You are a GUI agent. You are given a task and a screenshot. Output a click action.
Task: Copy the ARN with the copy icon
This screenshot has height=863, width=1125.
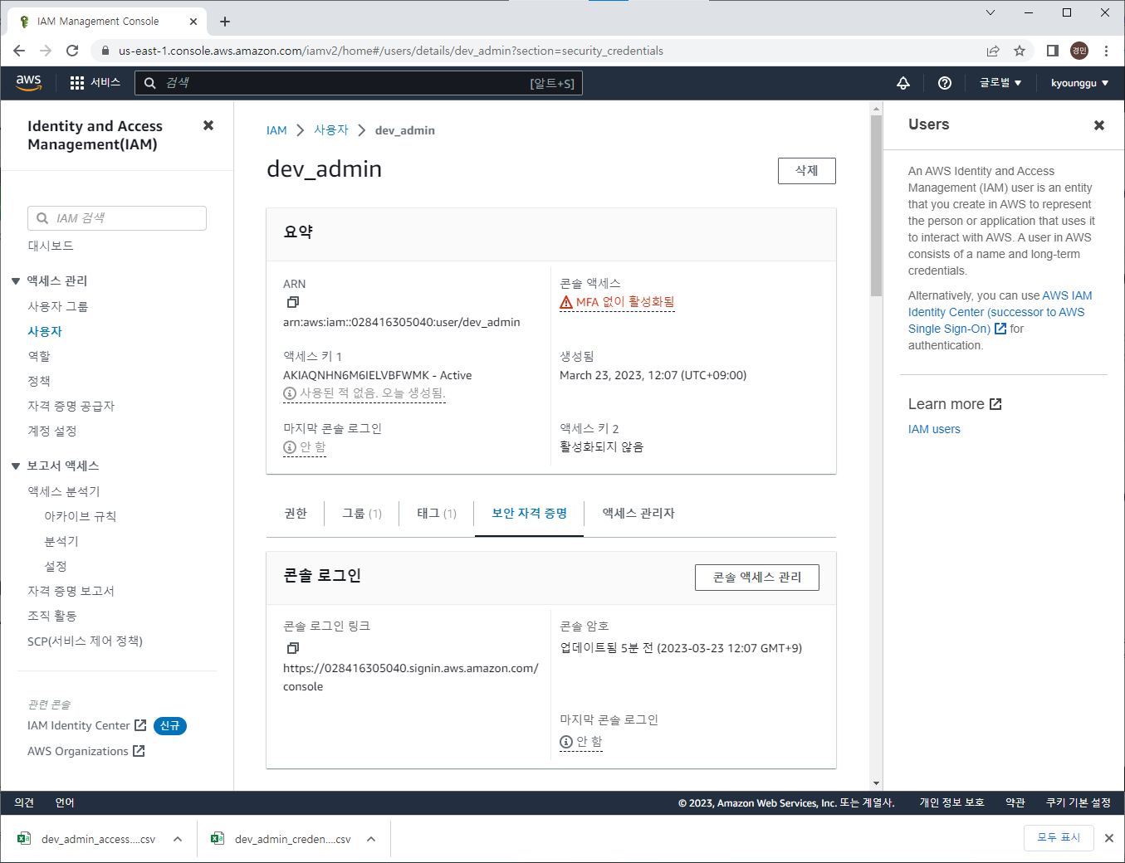[x=292, y=303]
